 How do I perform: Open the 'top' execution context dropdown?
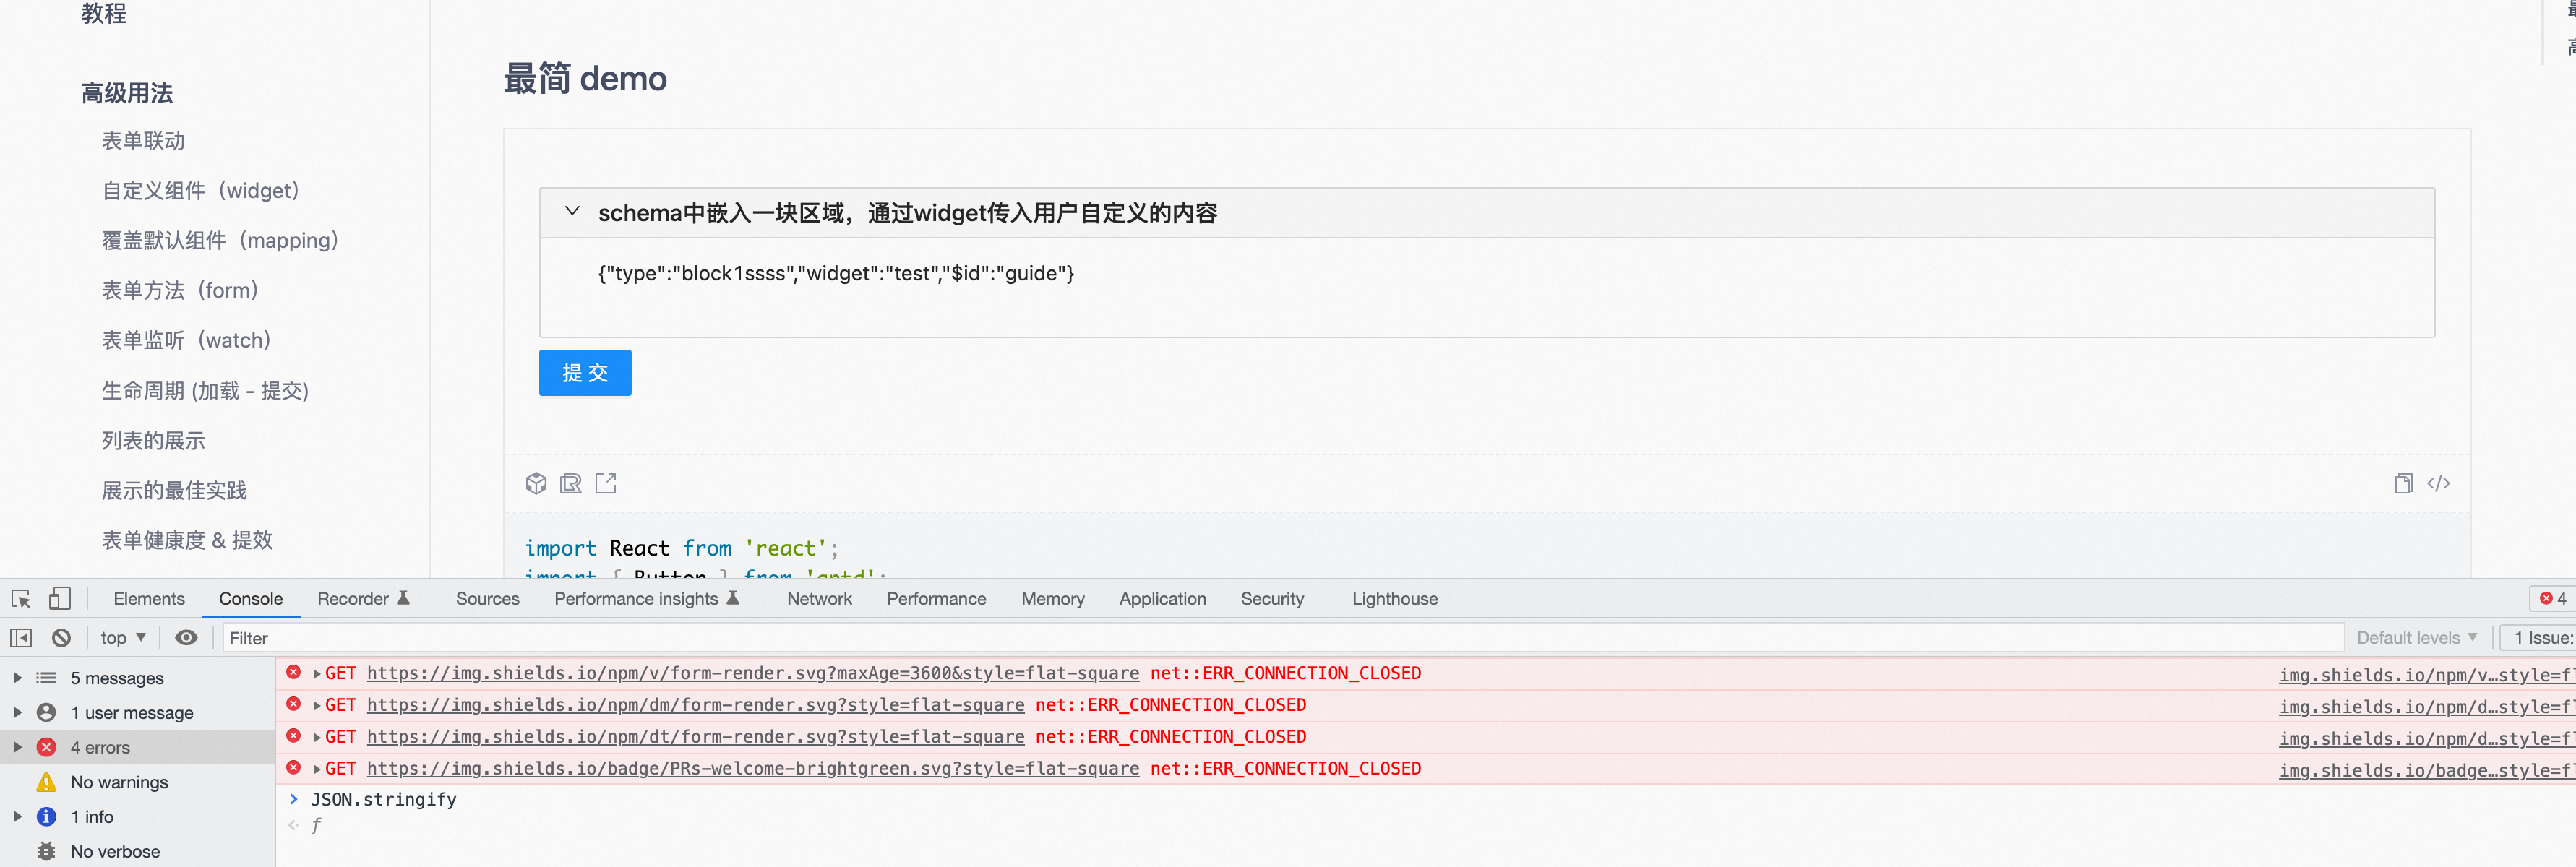tap(121, 637)
